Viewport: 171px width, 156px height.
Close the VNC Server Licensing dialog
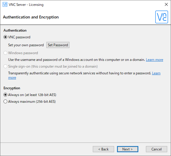[x=166, y=4]
